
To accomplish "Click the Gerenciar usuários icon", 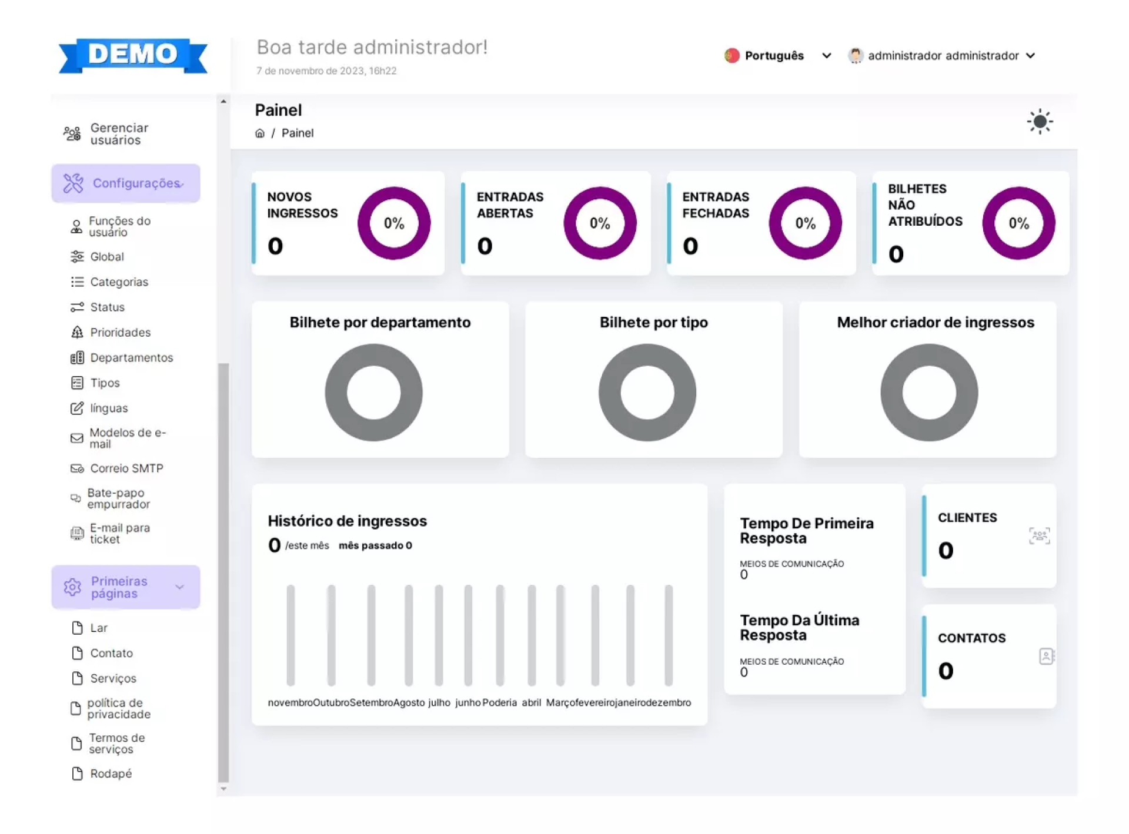I will click(x=72, y=134).
